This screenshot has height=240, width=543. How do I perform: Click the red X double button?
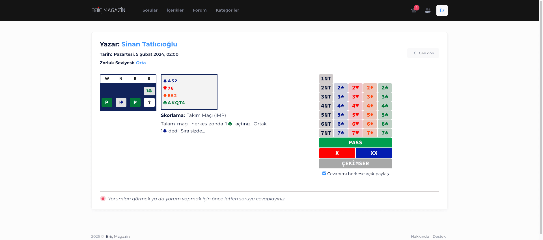coord(337,153)
